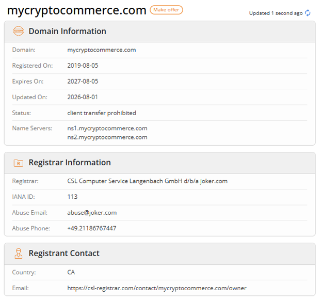Open the csl-registrar.com owner contact link
The width and height of the screenshot is (322, 300).
[157, 288]
